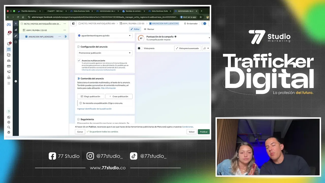Uncheck Anuncios multianunciante checkbox

tap(79, 60)
